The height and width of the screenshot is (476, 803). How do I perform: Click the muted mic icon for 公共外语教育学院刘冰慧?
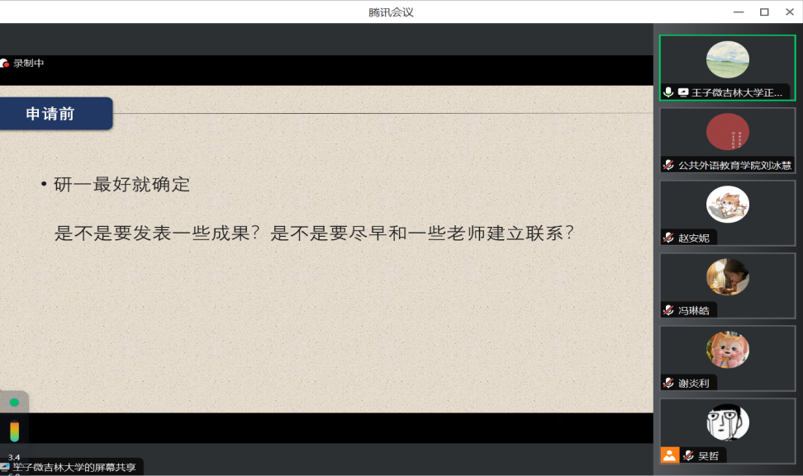pos(668,165)
